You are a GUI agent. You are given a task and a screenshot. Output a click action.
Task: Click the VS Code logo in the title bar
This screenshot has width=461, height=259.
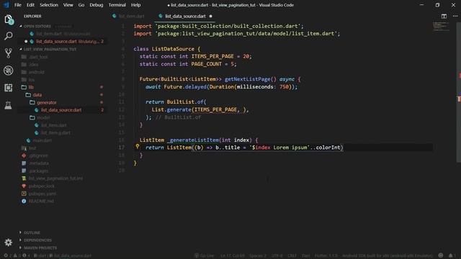click(6, 5)
